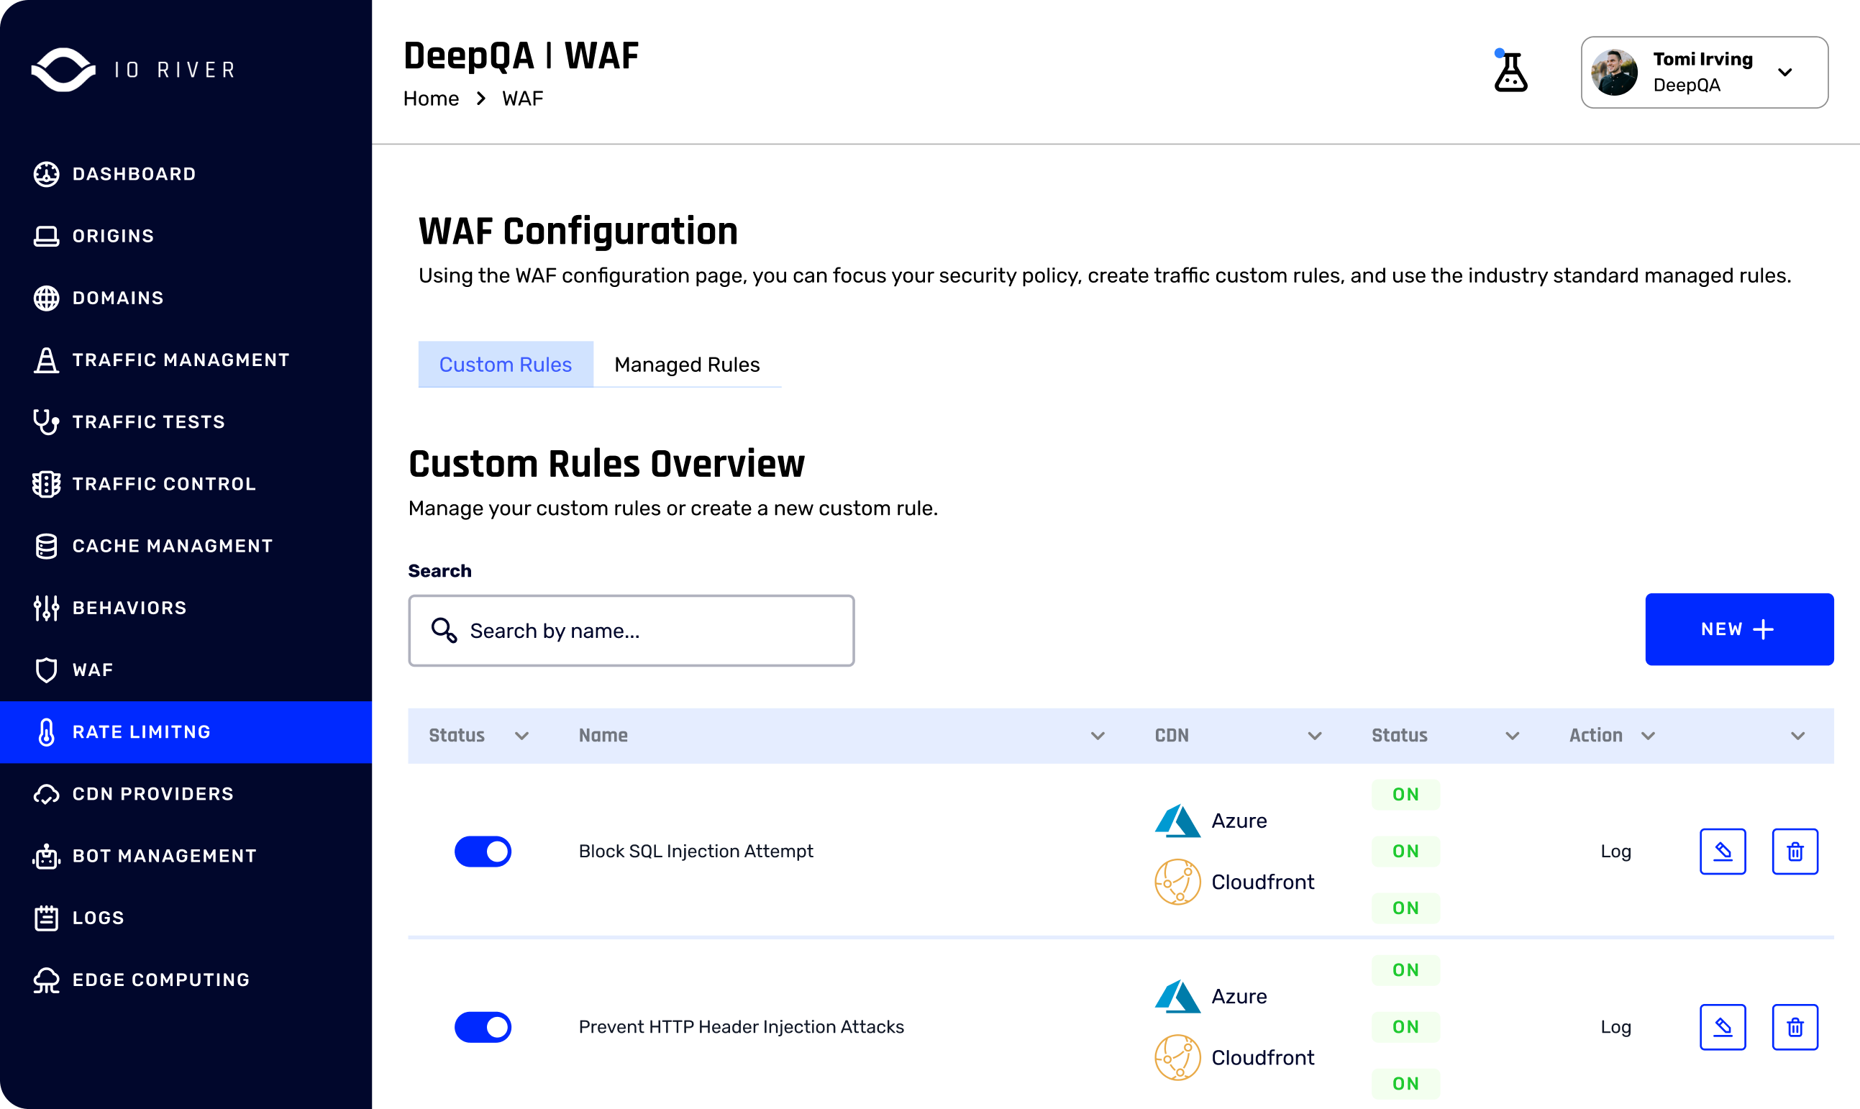Select the Custom Rules tab
The height and width of the screenshot is (1109, 1860).
click(x=505, y=365)
